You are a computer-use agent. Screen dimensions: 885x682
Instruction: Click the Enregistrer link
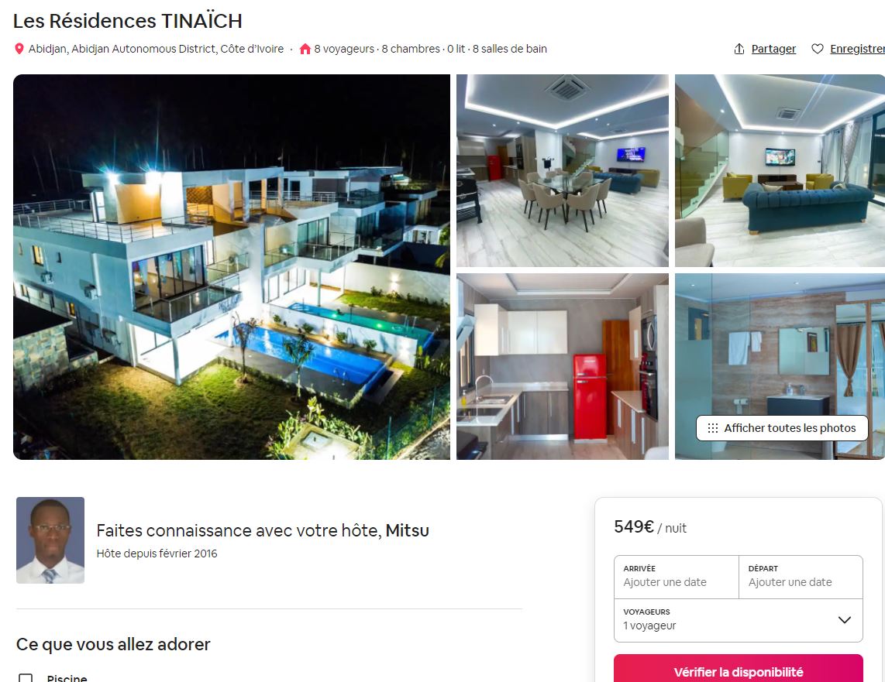(857, 49)
